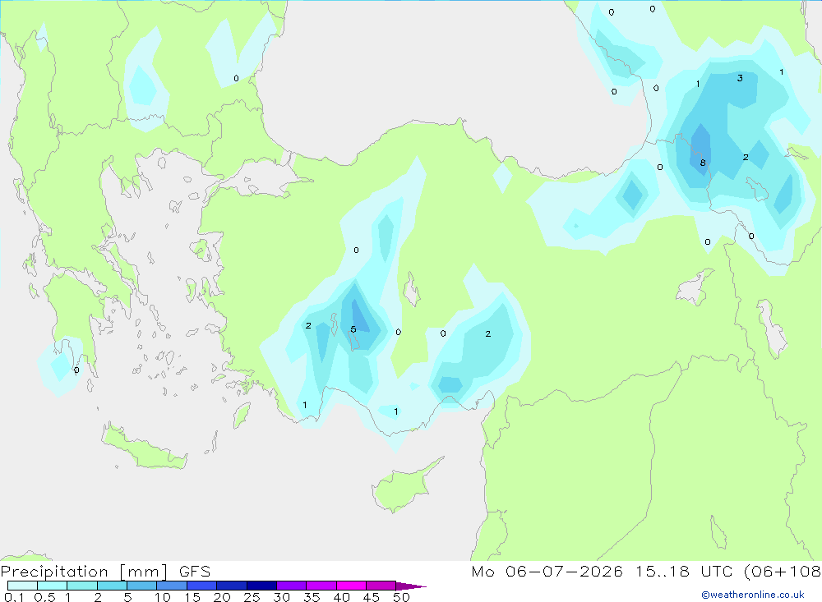This screenshot has height=602, width=822.
Task: Click the '10' legend scale label
Action: tap(162, 597)
